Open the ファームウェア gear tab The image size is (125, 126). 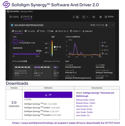(30, 31)
